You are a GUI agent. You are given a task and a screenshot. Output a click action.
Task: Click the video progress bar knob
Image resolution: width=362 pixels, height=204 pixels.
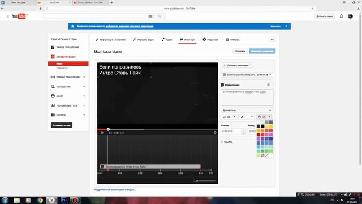pos(108,129)
